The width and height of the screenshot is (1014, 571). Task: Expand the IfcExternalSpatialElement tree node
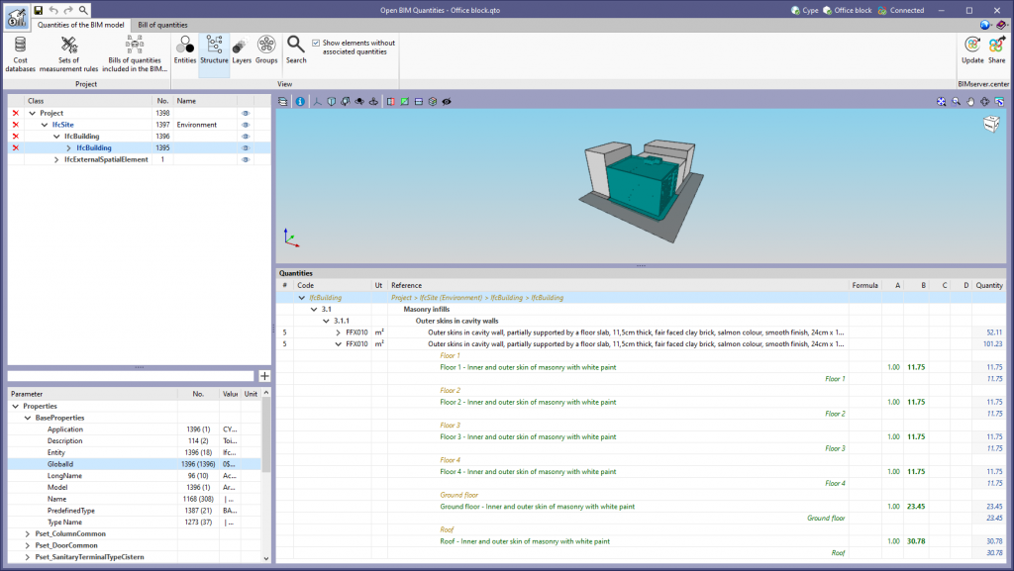[56, 159]
